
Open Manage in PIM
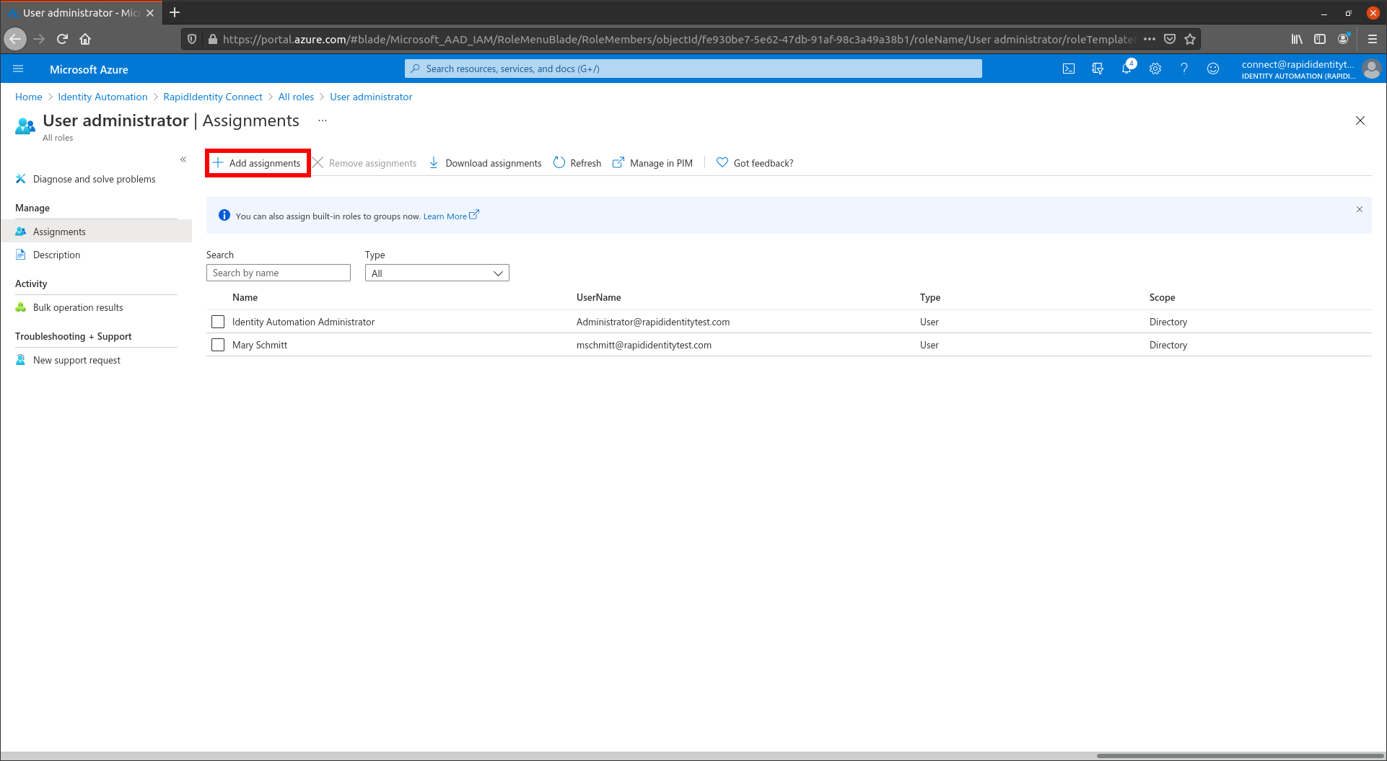tap(653, 163)
